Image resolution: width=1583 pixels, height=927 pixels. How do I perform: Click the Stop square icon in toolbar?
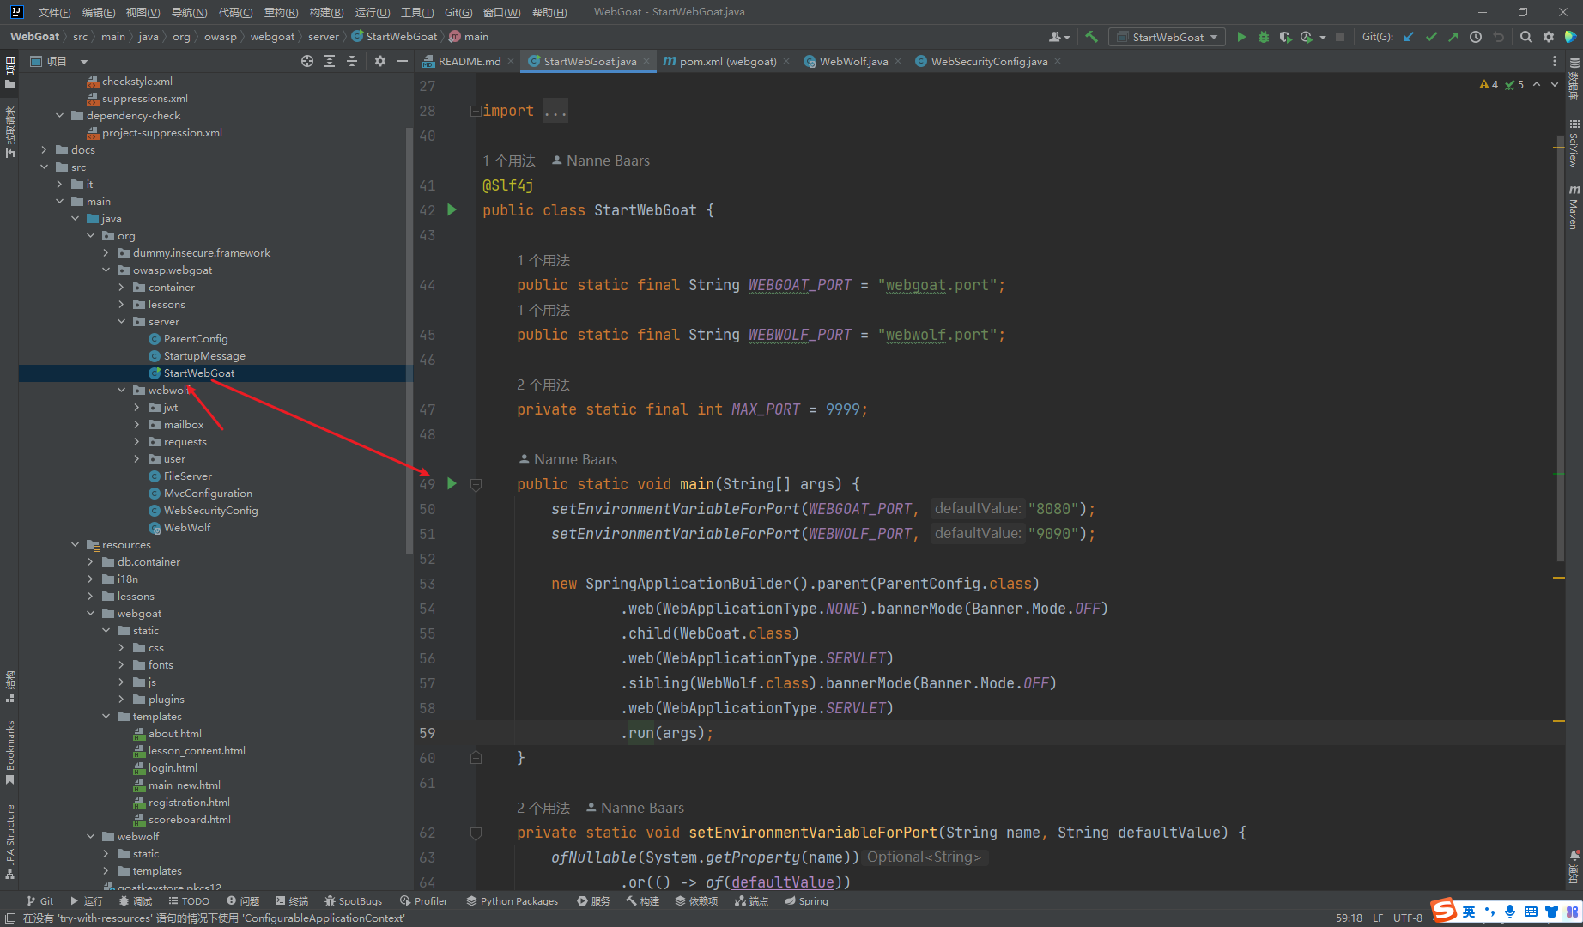(x=1339, y=37)
